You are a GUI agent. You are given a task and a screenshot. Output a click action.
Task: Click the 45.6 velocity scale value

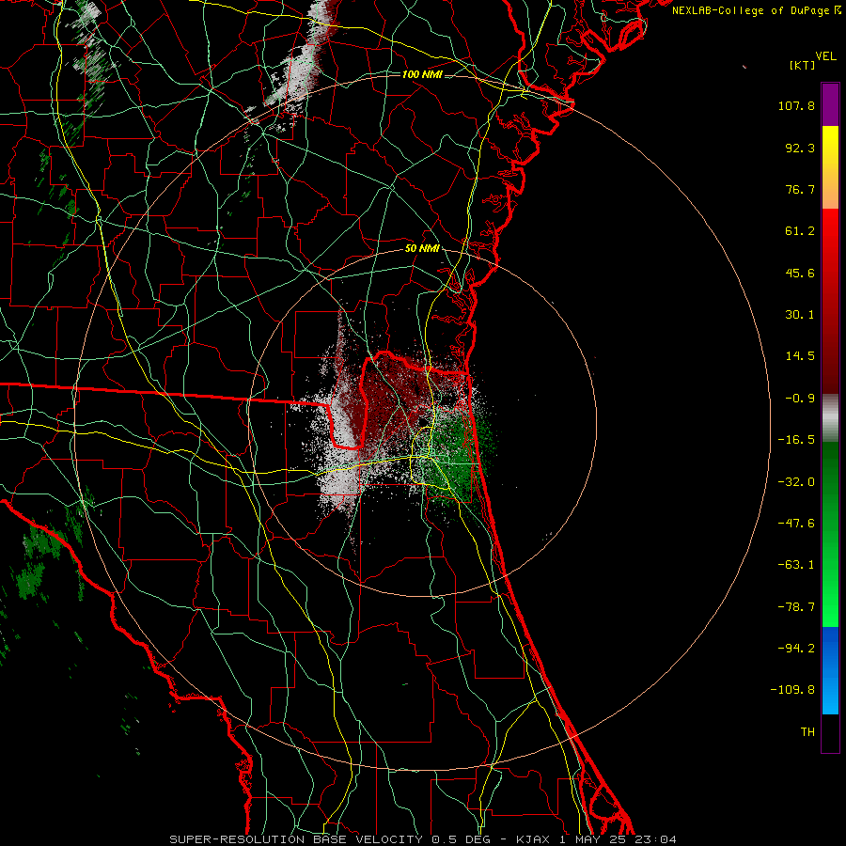[800, 273]
